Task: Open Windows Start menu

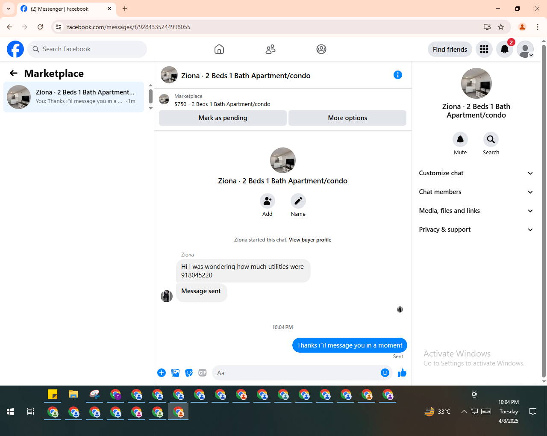Action: pyautogui.click(x=10, y=412)
